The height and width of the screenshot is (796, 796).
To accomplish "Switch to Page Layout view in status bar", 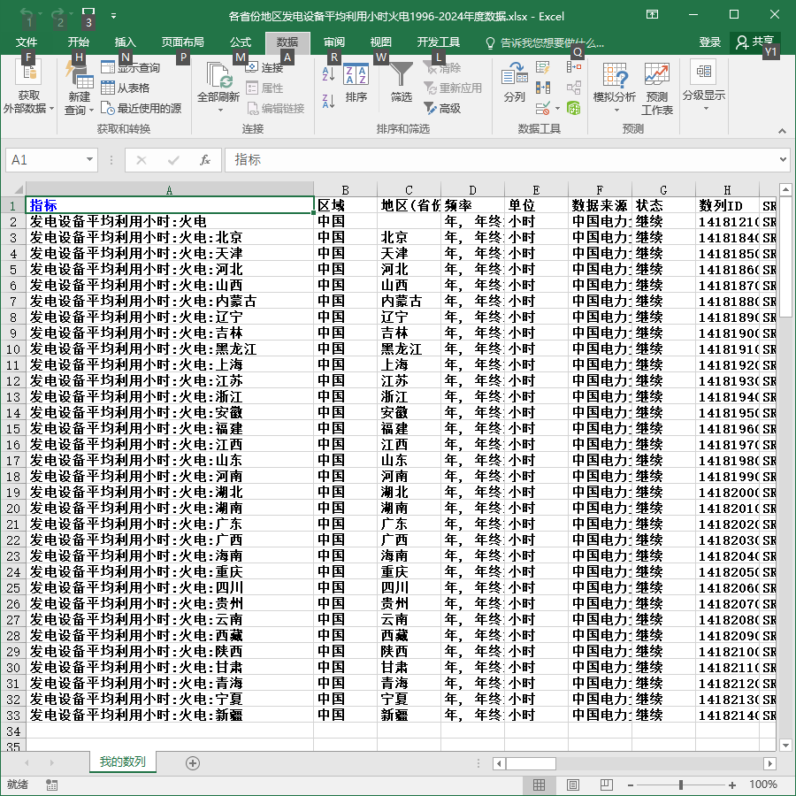I will 572,785.
